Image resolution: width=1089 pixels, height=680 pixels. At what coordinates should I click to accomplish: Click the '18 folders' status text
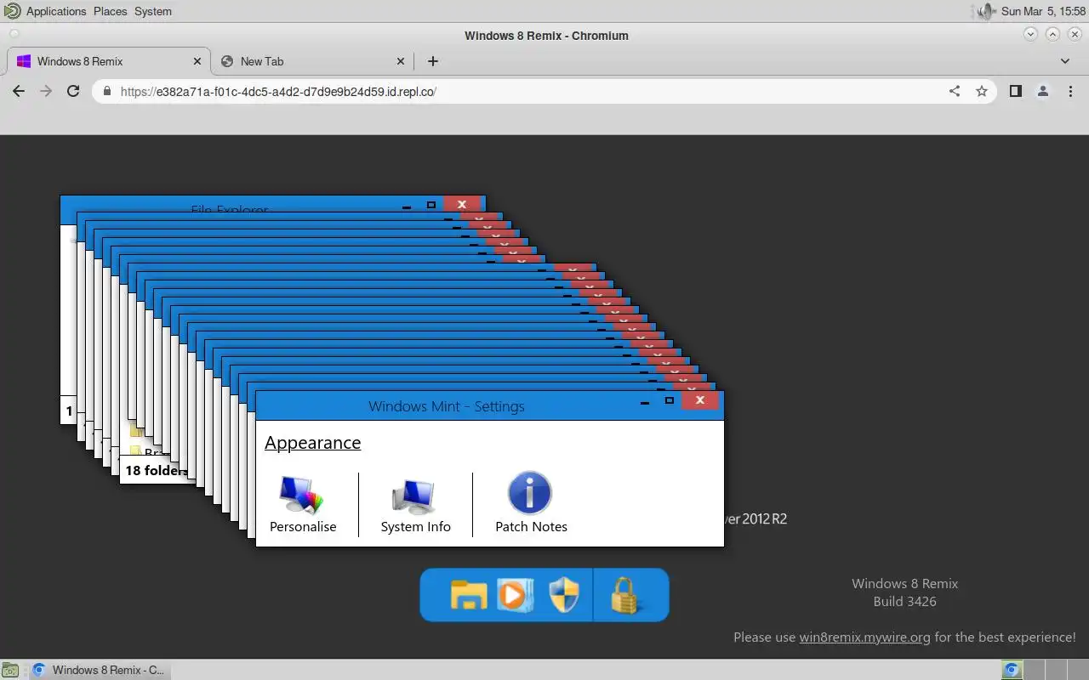(x=156, y=470)
